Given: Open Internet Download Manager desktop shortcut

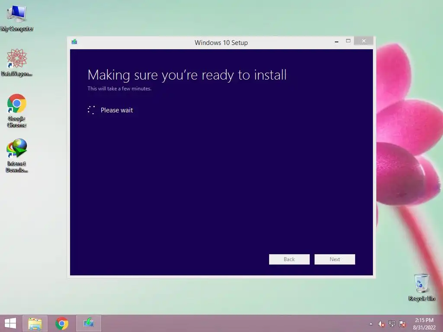Looking at the screenshot, I should click(x=17, y=155).
